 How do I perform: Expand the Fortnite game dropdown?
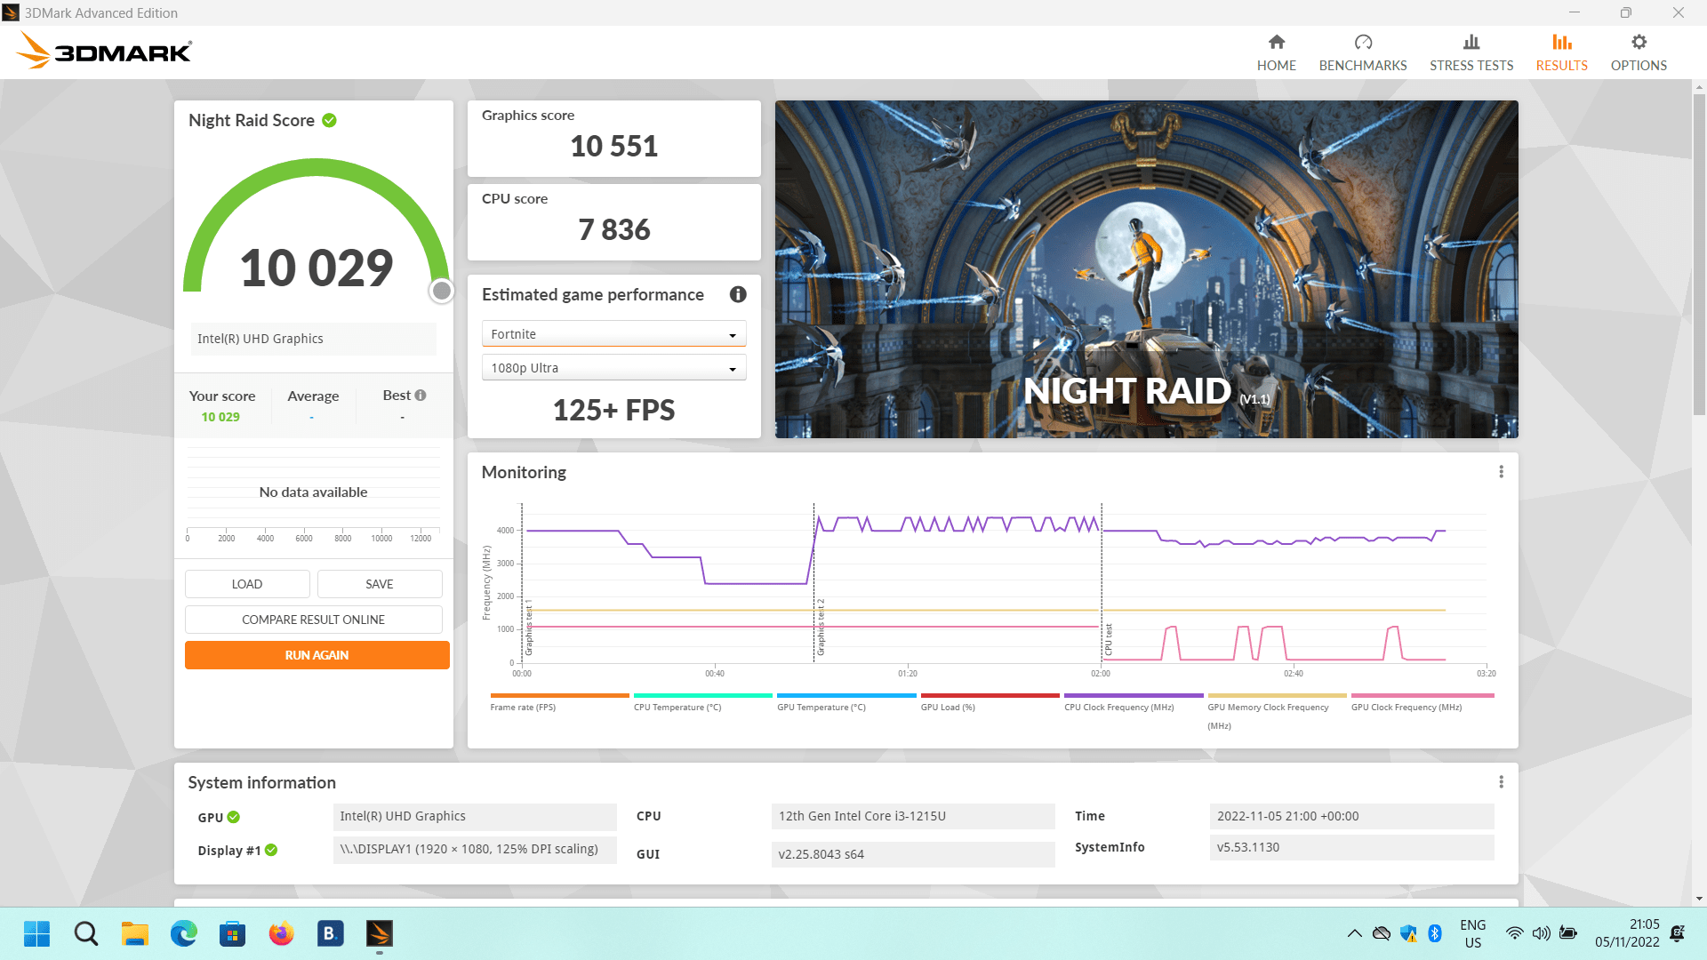[613, 334]
